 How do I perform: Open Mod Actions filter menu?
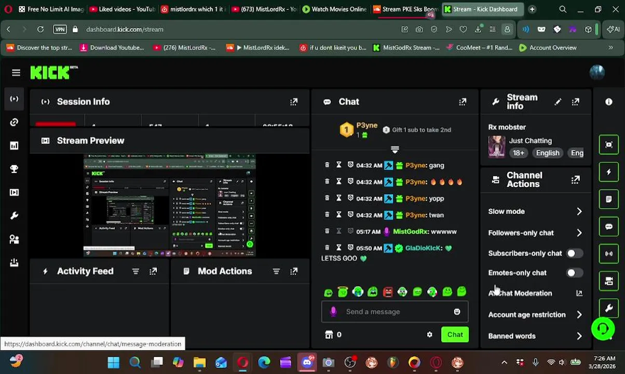(x=276, y=271)
